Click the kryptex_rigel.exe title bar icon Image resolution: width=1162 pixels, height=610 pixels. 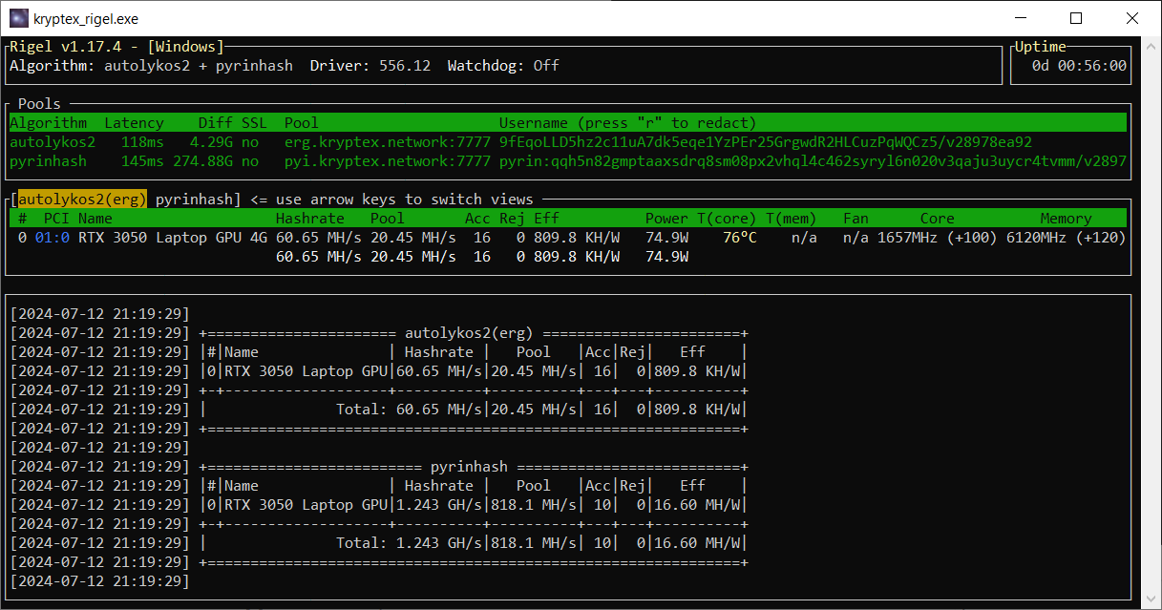pos(18,18)
